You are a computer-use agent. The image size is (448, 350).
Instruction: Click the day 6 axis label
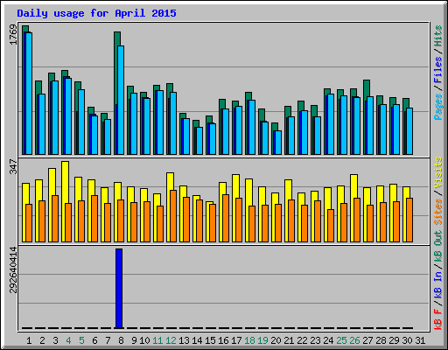[94, 340]
